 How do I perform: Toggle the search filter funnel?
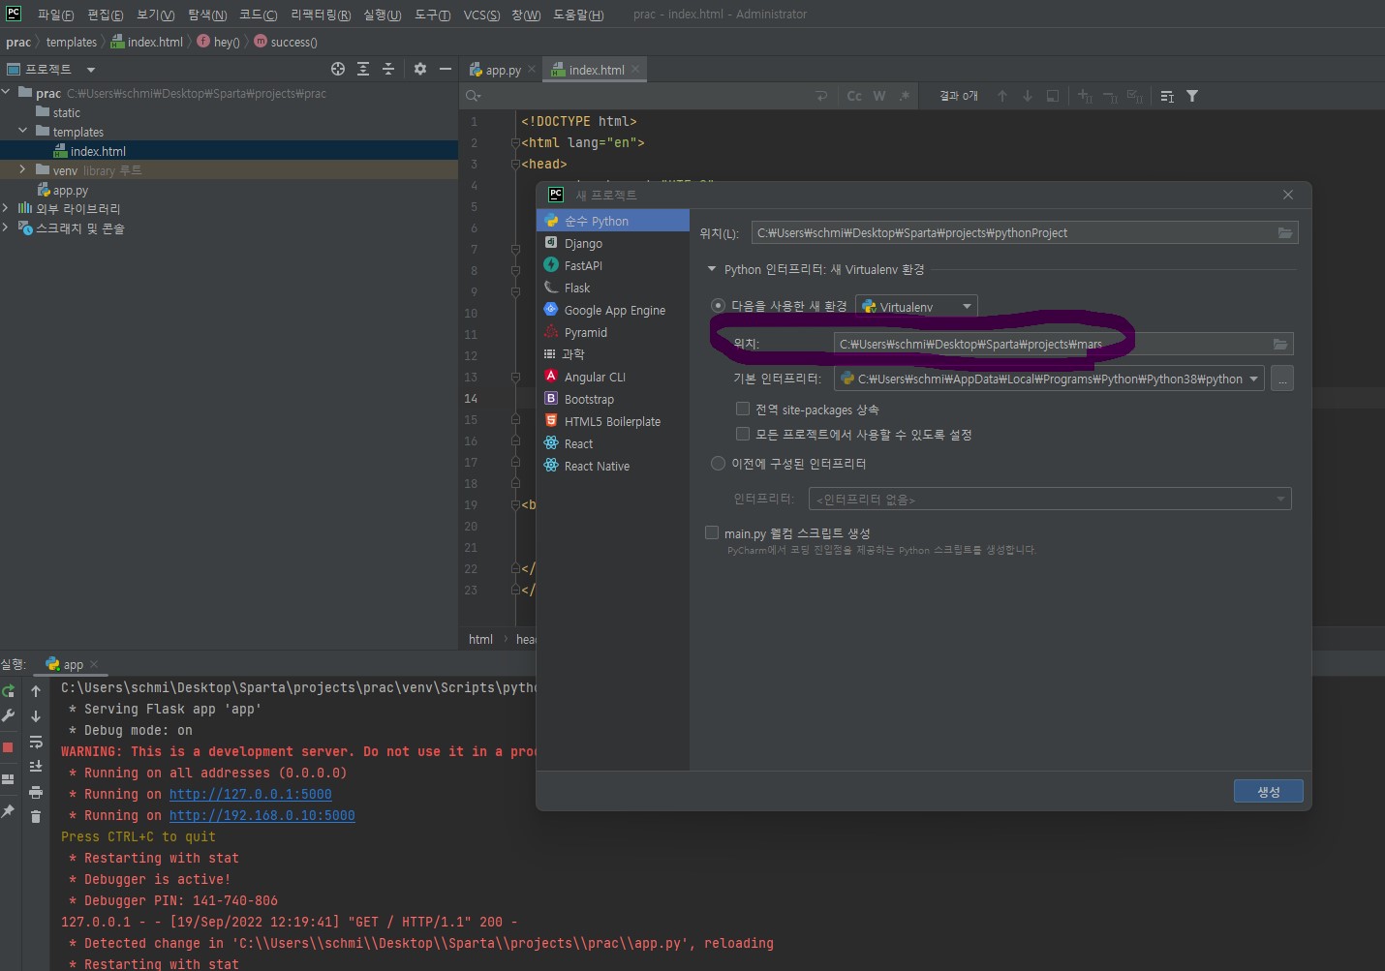coord(1192,96)
